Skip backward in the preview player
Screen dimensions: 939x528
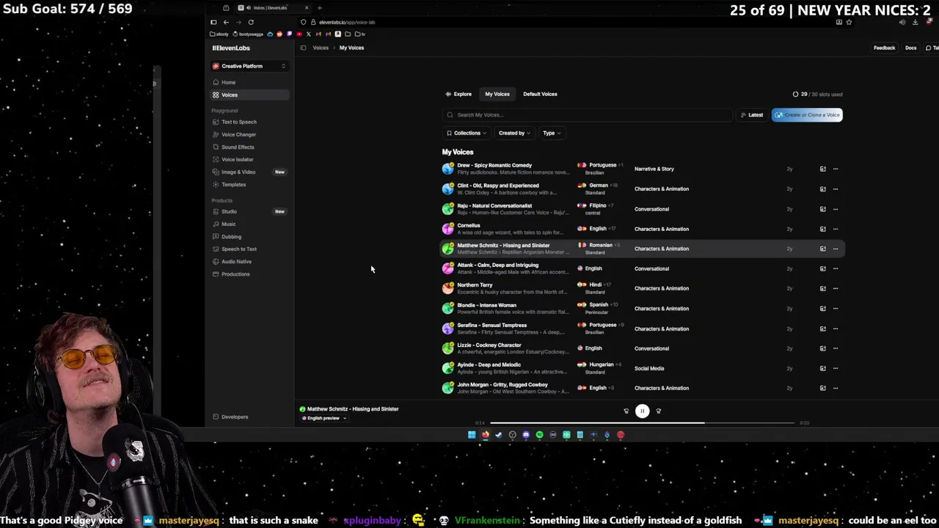(626, 411)
